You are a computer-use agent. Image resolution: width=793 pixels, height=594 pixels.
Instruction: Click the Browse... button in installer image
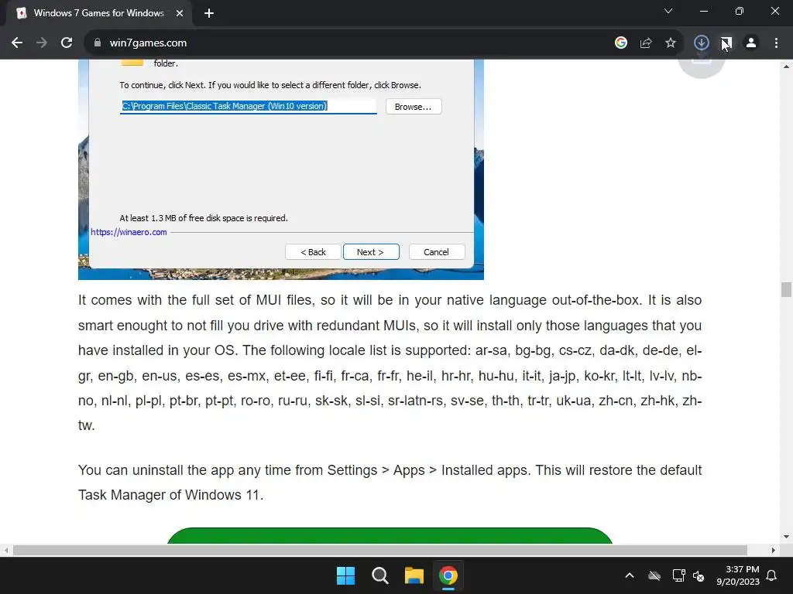click(x=414, y=107)
